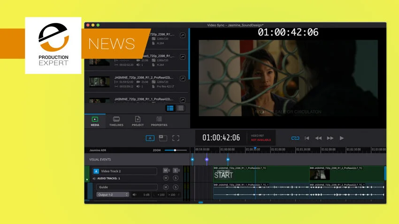Open the Output 1-2 dropdown
Image resolution: width=399 pixels, height=224 pixels.
coord(113,195)
